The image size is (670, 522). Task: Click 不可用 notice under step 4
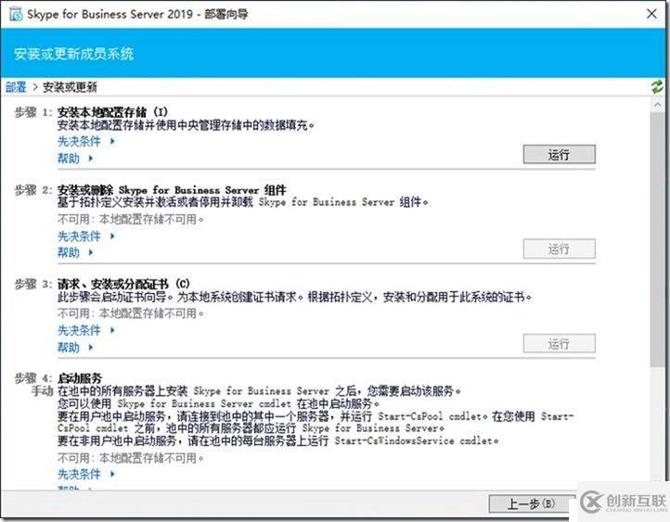(x=131, y=458)
